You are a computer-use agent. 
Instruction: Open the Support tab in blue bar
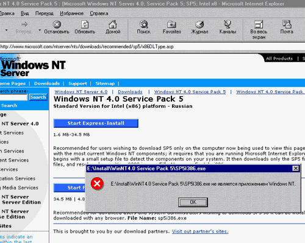tap(77, 83)
